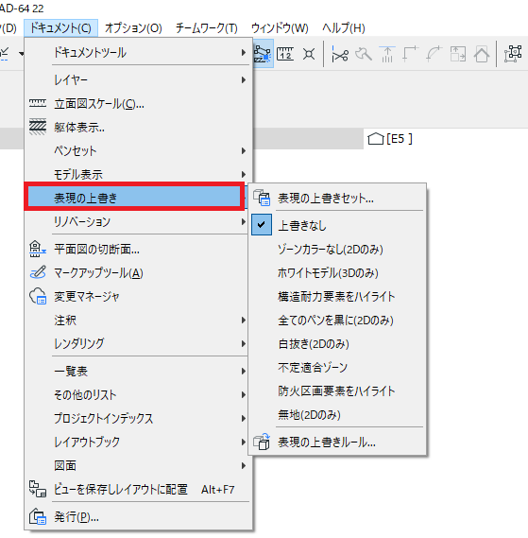Expand the レイアウトブック submenu
Viewport: 528px width, 538px height.
(138, 442)
